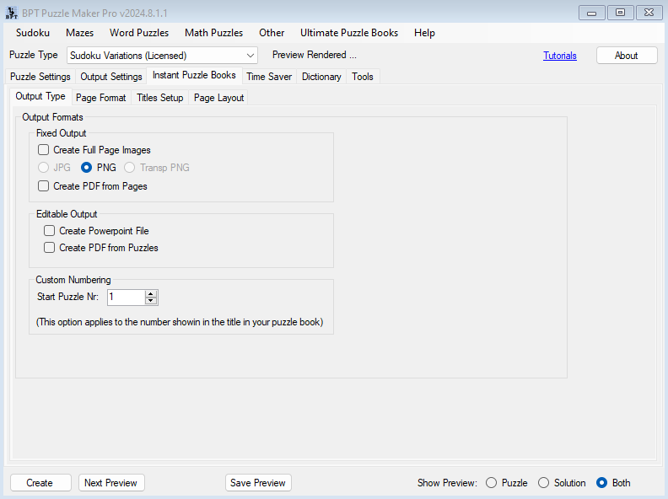
Task: Switch to the Titles Setup sub-tab
Action: click(159, 98)
